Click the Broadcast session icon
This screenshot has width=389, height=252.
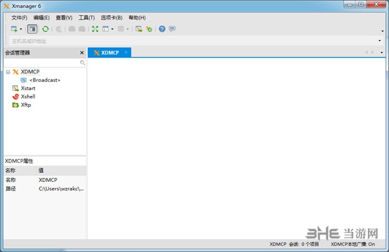point(23,80)
